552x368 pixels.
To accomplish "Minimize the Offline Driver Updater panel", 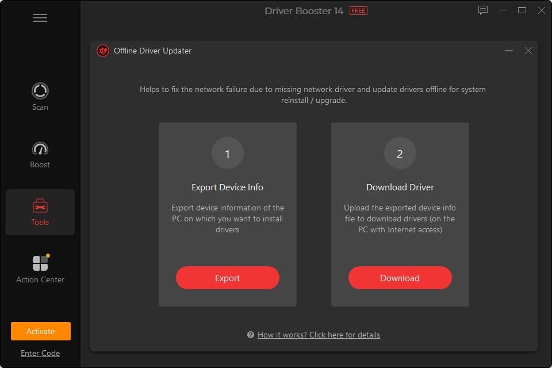I will 509,51.
